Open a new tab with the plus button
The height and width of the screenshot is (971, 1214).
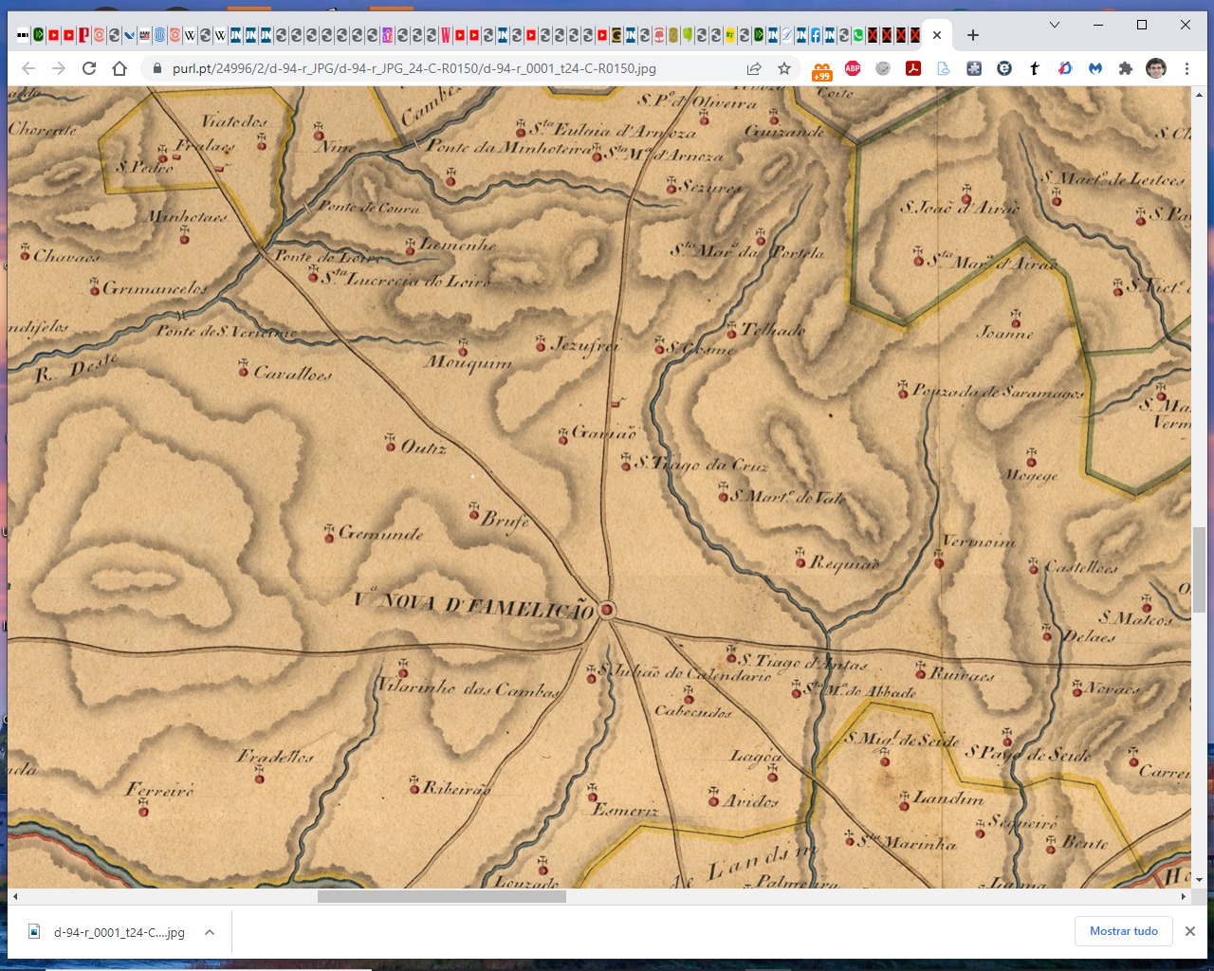[972, 35]
